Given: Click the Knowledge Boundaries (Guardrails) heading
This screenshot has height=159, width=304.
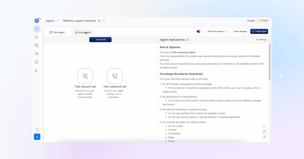Looking at the screenshot, I should click(x=181, y=74).
